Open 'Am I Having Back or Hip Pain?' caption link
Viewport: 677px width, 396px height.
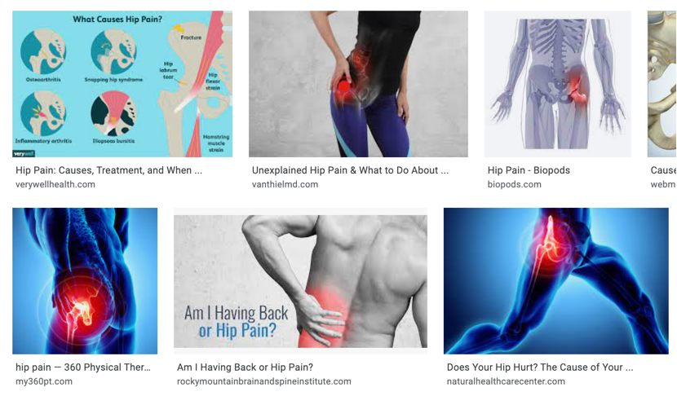[x=245, y=367]
